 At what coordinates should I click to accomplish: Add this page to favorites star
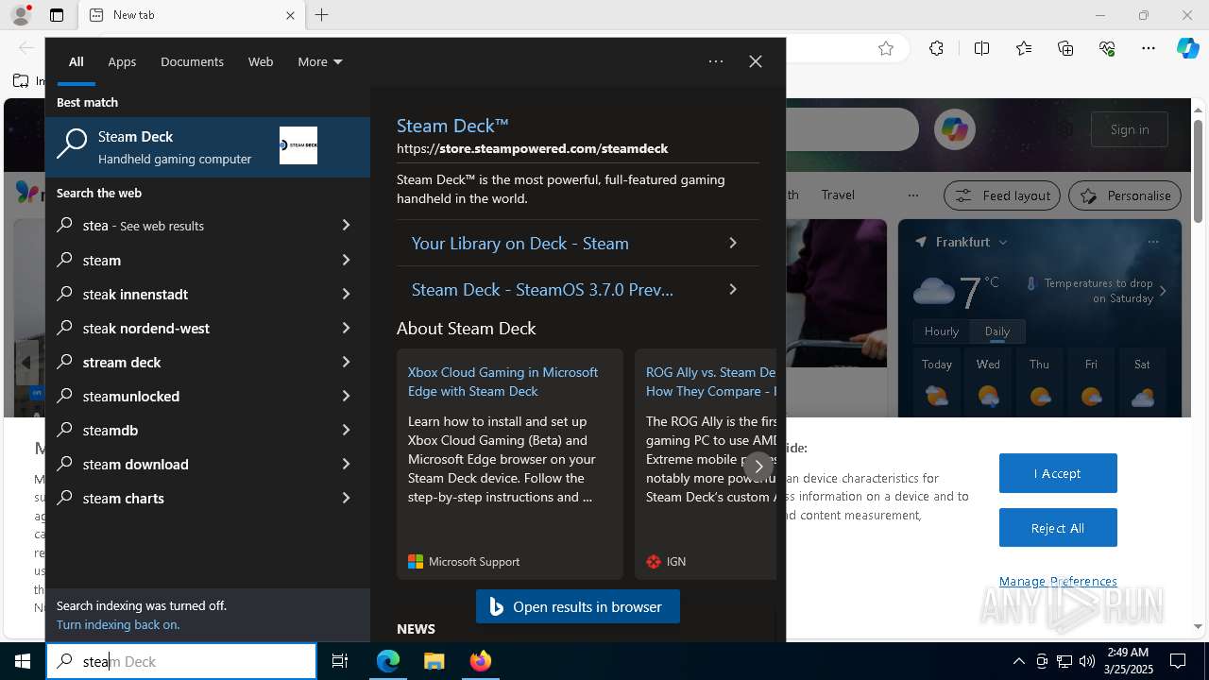(886, 49)
